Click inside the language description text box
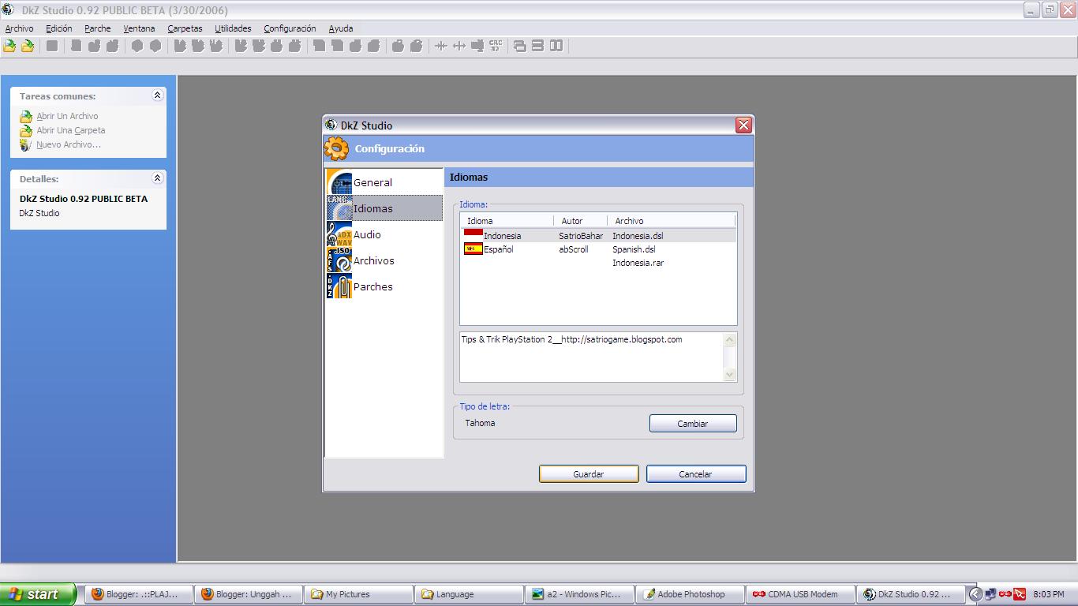Screen dimensions: 1078x606 tap(591, 357)
